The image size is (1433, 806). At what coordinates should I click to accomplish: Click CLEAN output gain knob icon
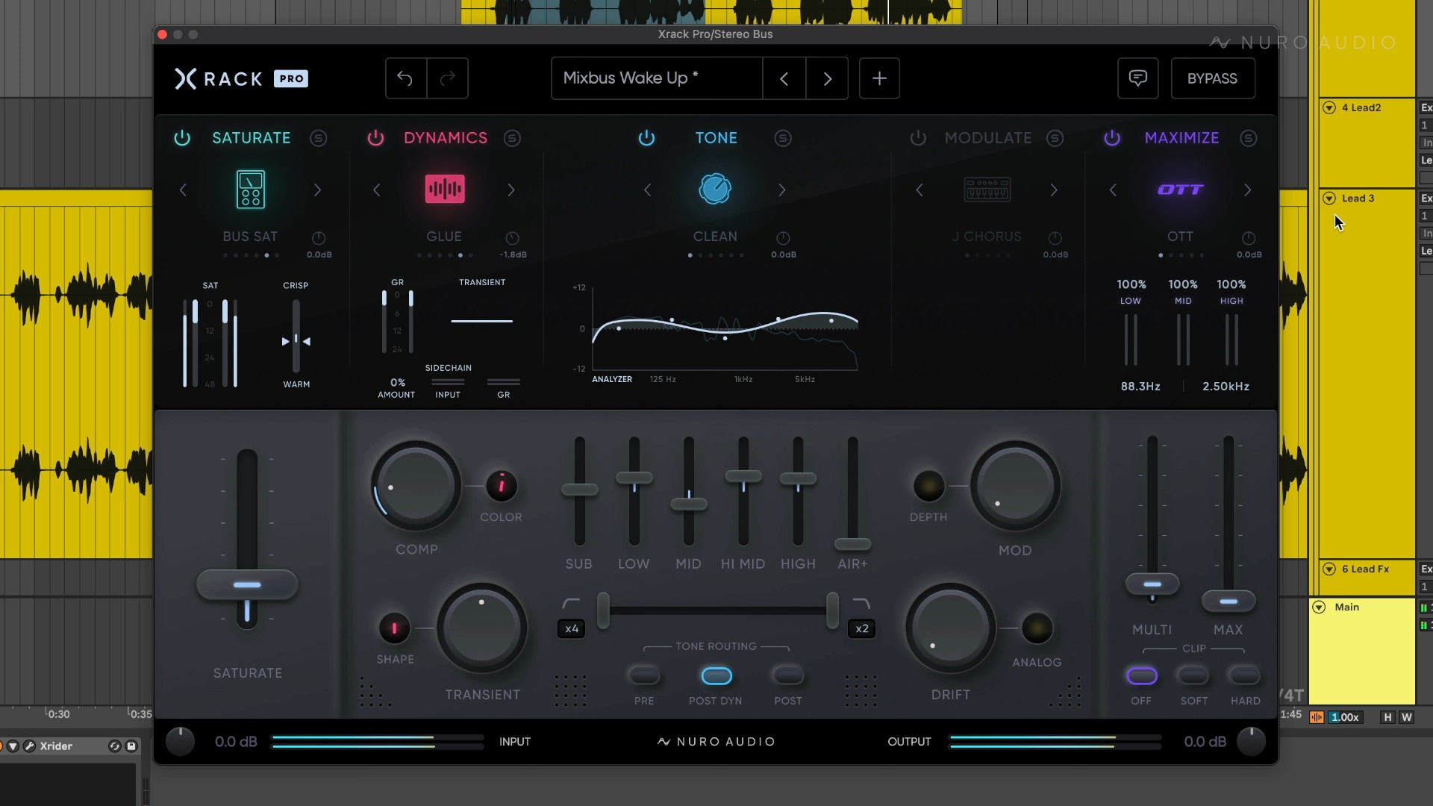783,238
